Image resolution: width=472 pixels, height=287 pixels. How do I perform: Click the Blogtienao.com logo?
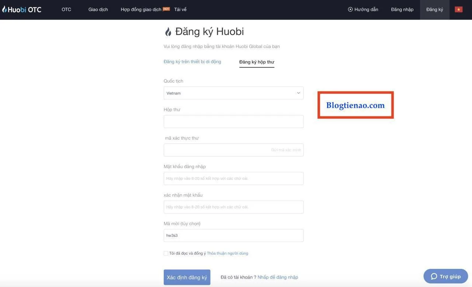(x=355, y=105)
